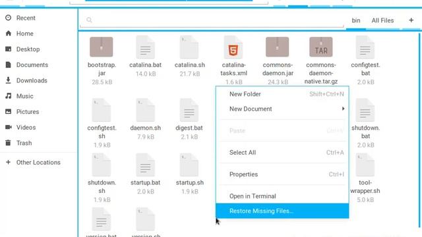Select the configtest.bat file icon
Viewport: 422px width, 237px height.
[x=365, y=47]
